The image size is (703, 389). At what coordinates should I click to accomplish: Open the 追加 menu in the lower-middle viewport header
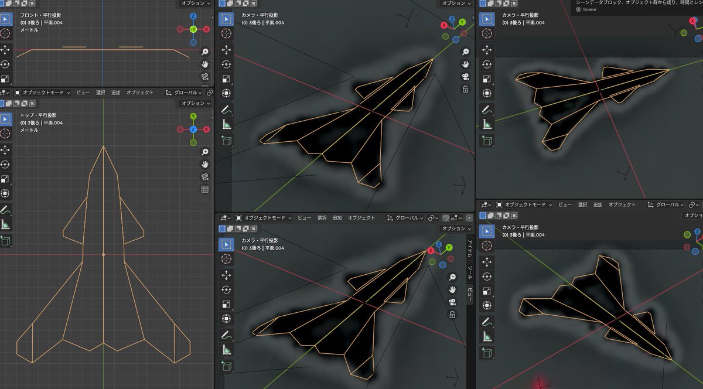[x=337, y=217]
